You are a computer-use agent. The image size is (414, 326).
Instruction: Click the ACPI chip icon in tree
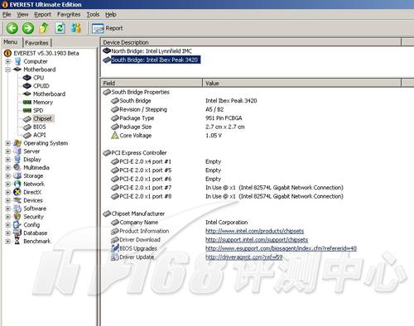[x=27, y=135]
